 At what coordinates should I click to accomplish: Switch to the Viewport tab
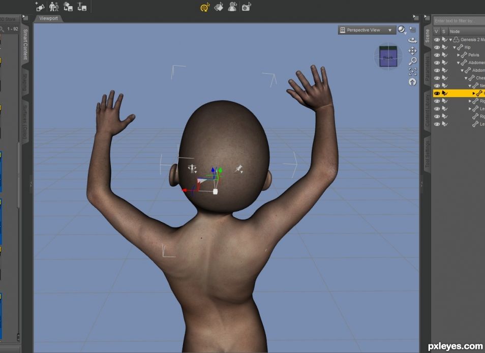[x=49, y=18]
